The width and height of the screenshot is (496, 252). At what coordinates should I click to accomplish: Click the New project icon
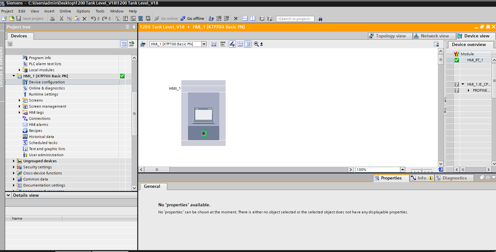[x=4, y=19]
